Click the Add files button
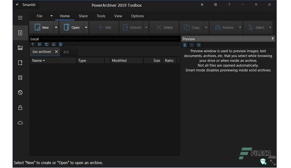The height and width of the screenshot is (168, 291). point(104,27)
